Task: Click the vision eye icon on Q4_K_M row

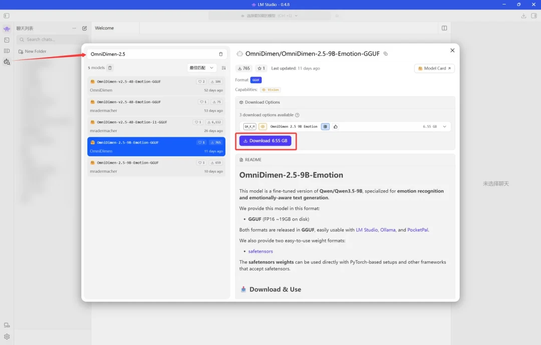Action: point(262,127)
